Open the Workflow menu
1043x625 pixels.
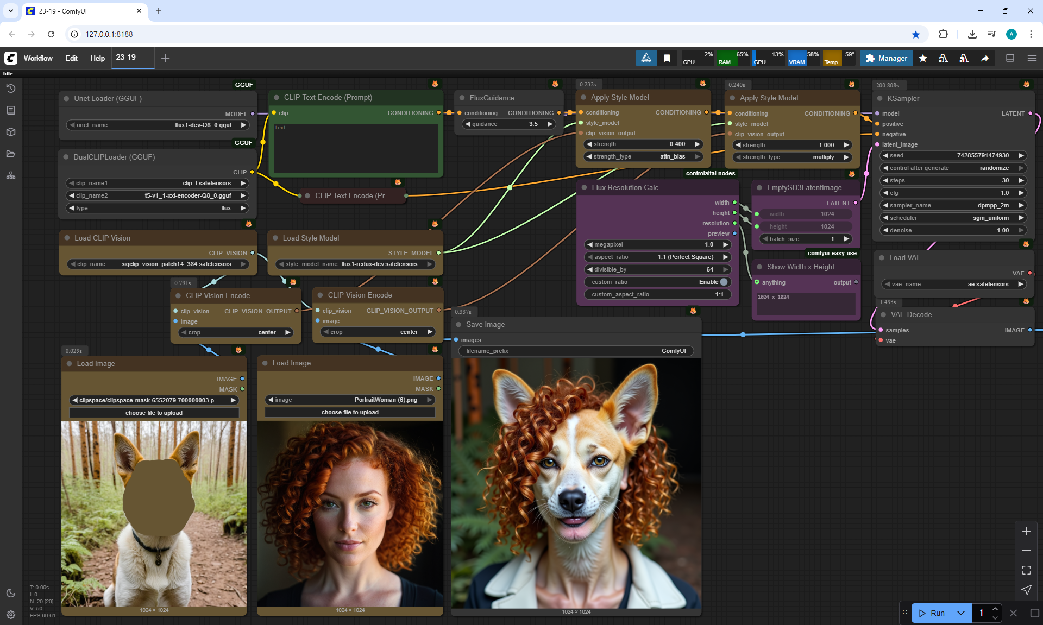(38, 58)
